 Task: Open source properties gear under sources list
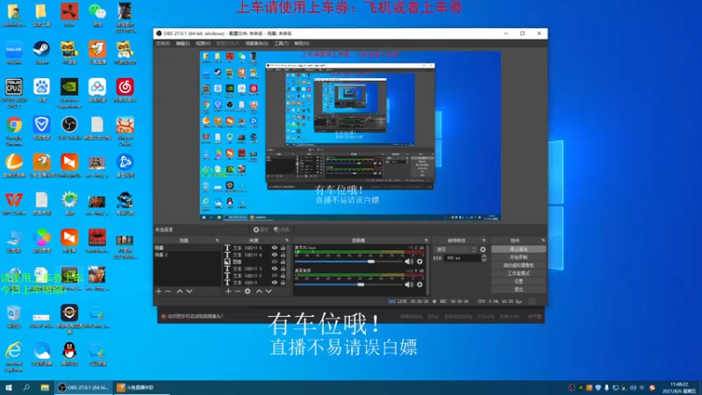tap(247, 291)
